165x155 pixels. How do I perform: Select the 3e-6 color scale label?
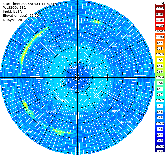(x=160, y=72)
